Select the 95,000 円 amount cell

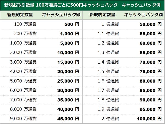(x=151, y=109)
